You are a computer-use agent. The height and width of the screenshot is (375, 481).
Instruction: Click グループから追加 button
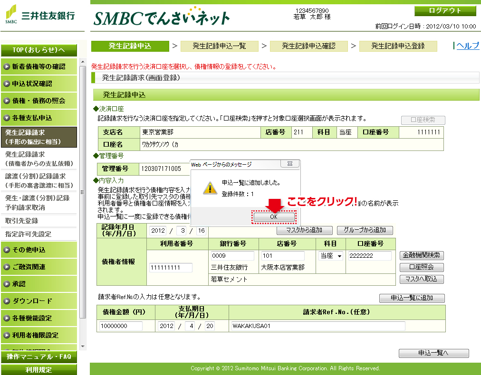pyautogui.click(x=365, y=230)
